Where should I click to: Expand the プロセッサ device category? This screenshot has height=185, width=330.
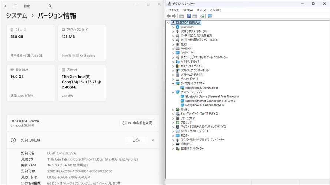click(x=173, y=122)
